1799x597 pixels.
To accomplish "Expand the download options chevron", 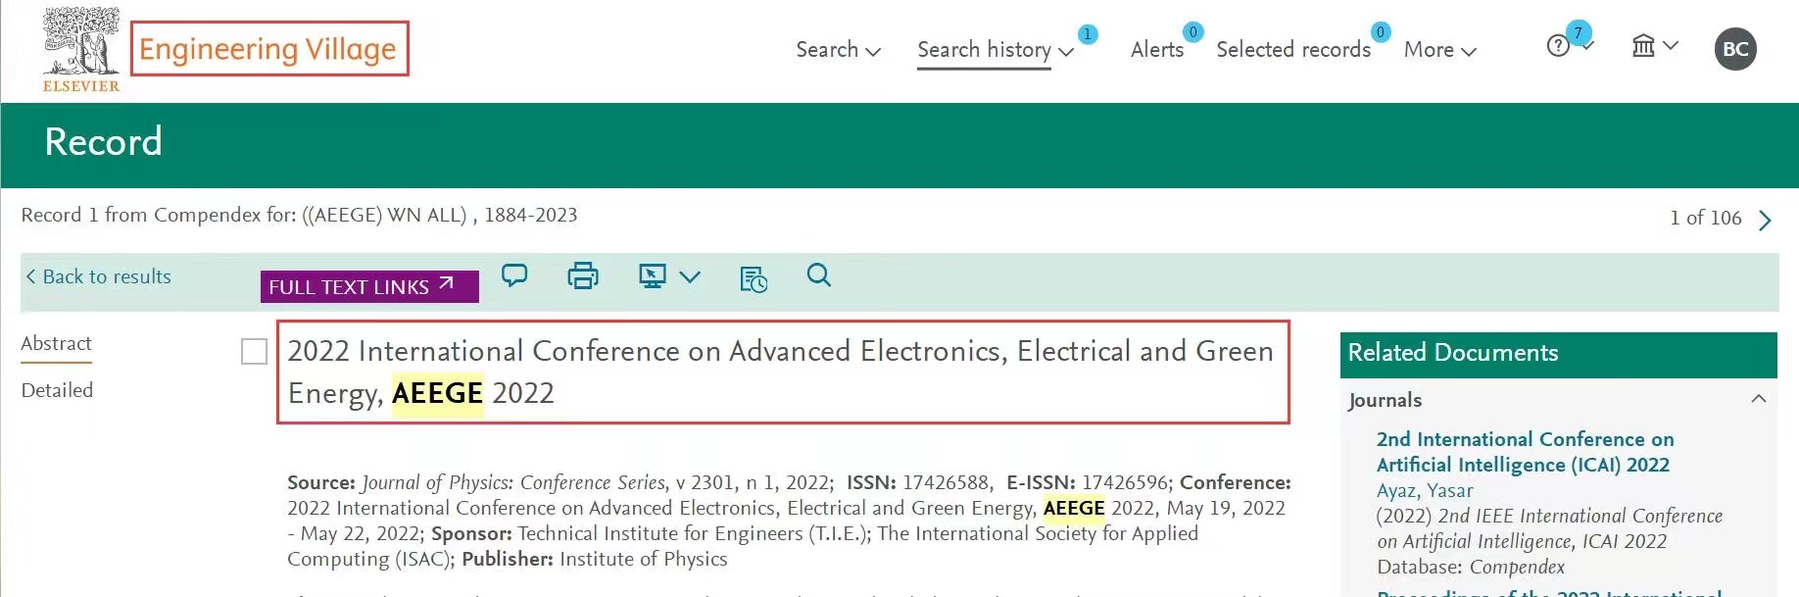I will click(690, 277).
